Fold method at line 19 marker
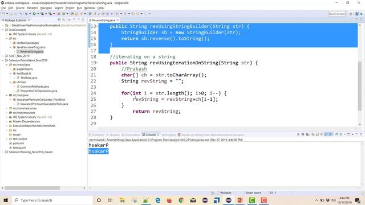365x205 pixels. point(97,63)
